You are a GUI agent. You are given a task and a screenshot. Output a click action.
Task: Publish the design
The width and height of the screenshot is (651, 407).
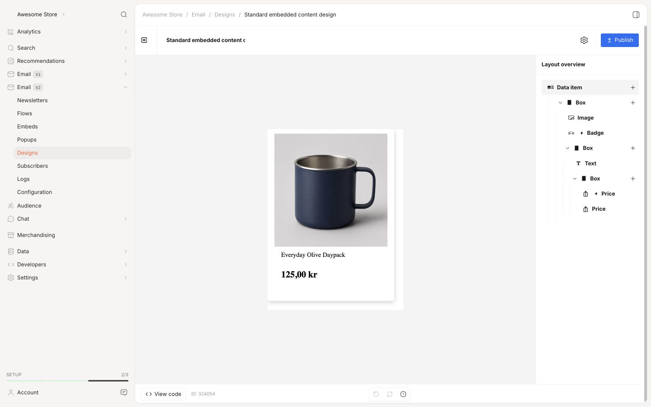click(619, 40)
